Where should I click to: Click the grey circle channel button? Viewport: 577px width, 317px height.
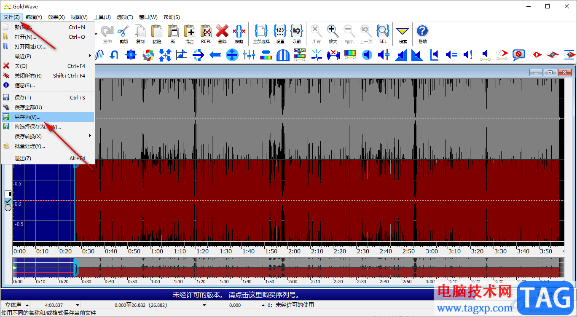(8, 208)
